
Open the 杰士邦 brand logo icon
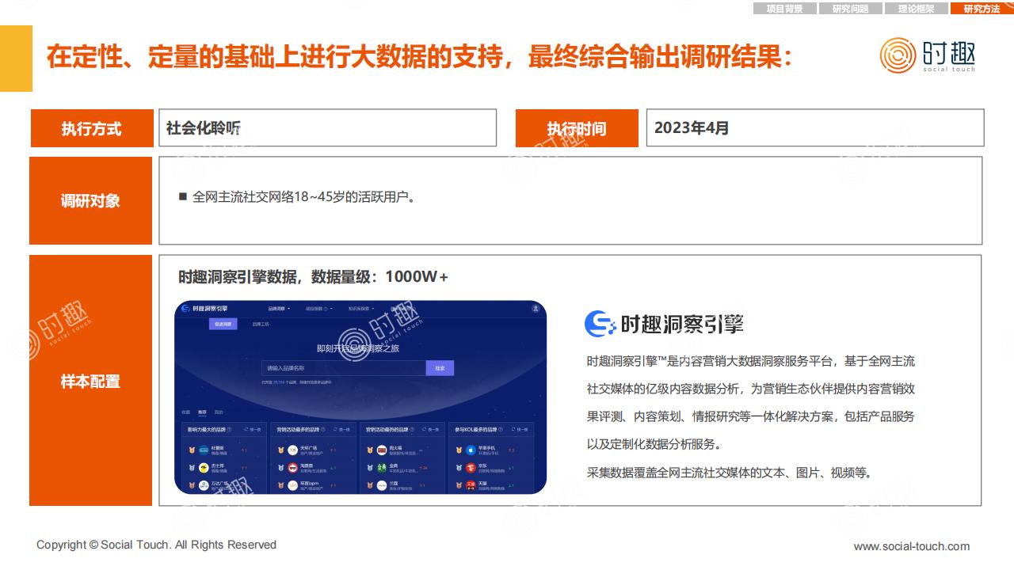coord(204,467)
